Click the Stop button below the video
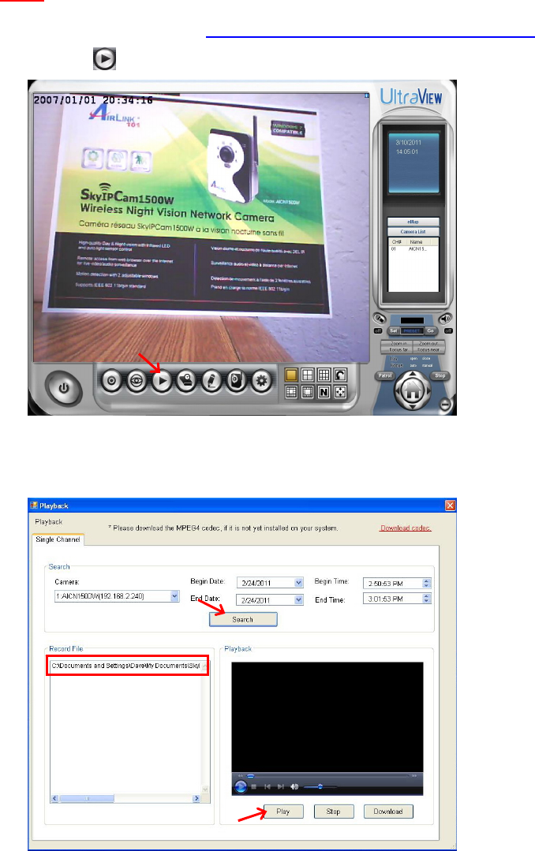The width and height of the screenshot is (535, 851). 334,812
